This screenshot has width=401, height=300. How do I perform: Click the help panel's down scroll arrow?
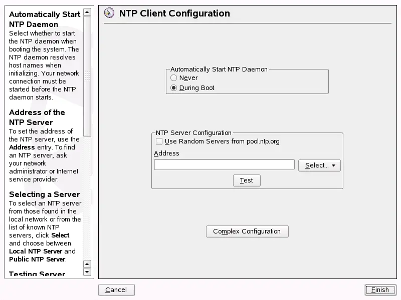click(x=87, y=271)
